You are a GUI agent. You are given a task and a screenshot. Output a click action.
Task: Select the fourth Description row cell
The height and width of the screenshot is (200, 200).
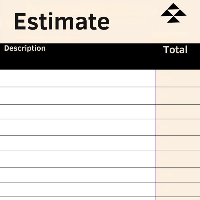point(77,127)
